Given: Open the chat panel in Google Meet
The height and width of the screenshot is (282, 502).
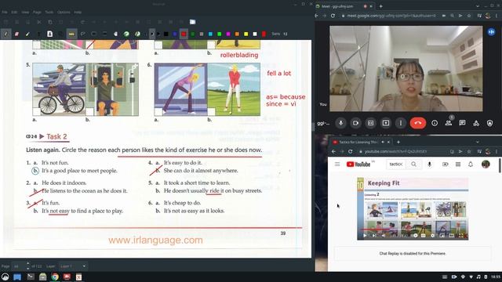Looking at the screenshot, I should click(462, 123).
